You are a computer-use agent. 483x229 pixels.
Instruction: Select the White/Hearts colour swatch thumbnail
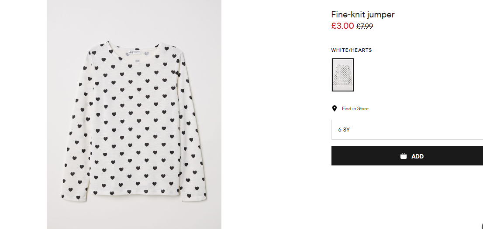click(342, 75)
